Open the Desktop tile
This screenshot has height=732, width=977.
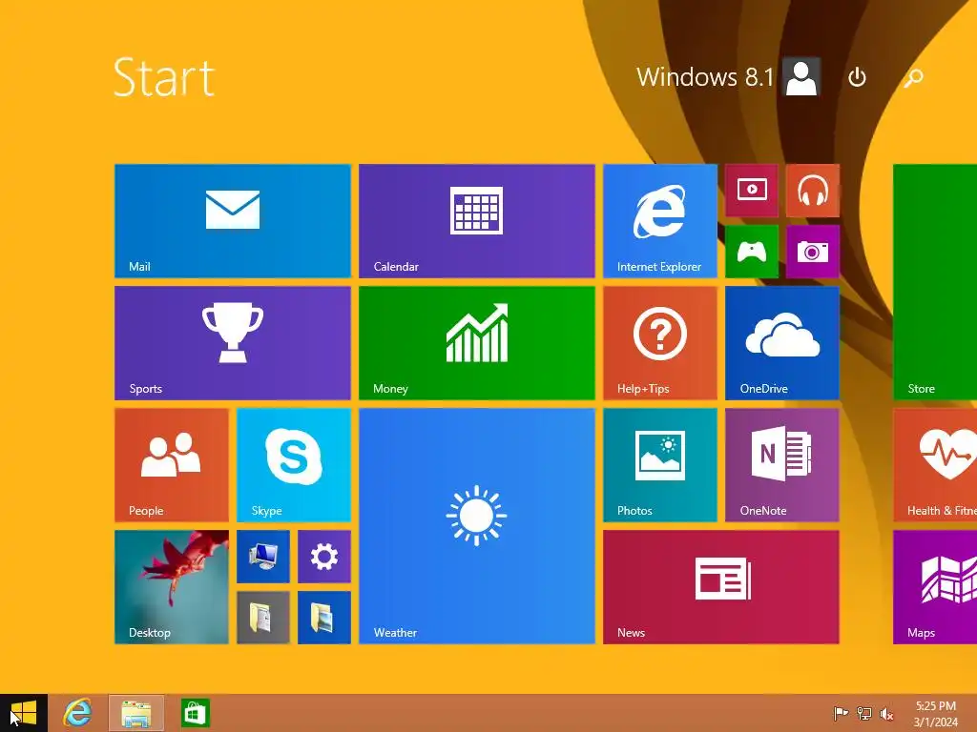click(x=172, y=587)
